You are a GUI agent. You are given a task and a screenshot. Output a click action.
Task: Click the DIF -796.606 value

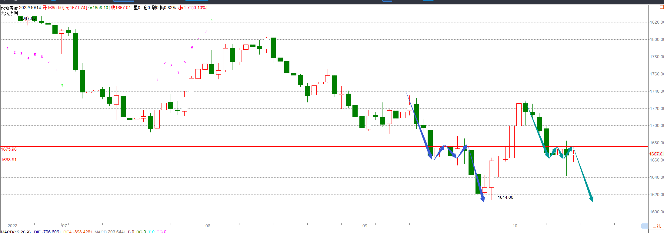click(x=47, y=231)
